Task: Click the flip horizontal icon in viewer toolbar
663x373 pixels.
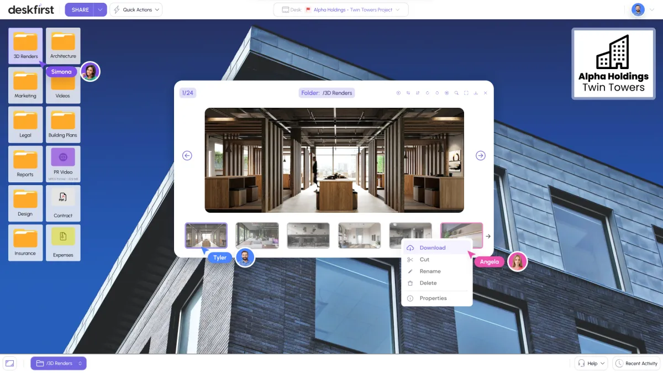Action: point(408,93)
